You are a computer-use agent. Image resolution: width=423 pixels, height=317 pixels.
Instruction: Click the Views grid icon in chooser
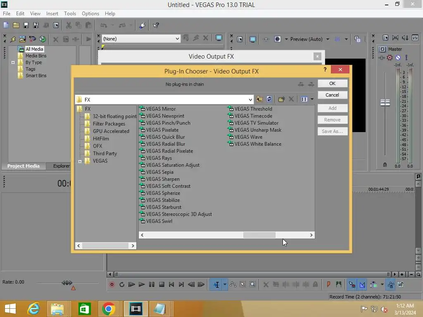(x=304, y=99)
